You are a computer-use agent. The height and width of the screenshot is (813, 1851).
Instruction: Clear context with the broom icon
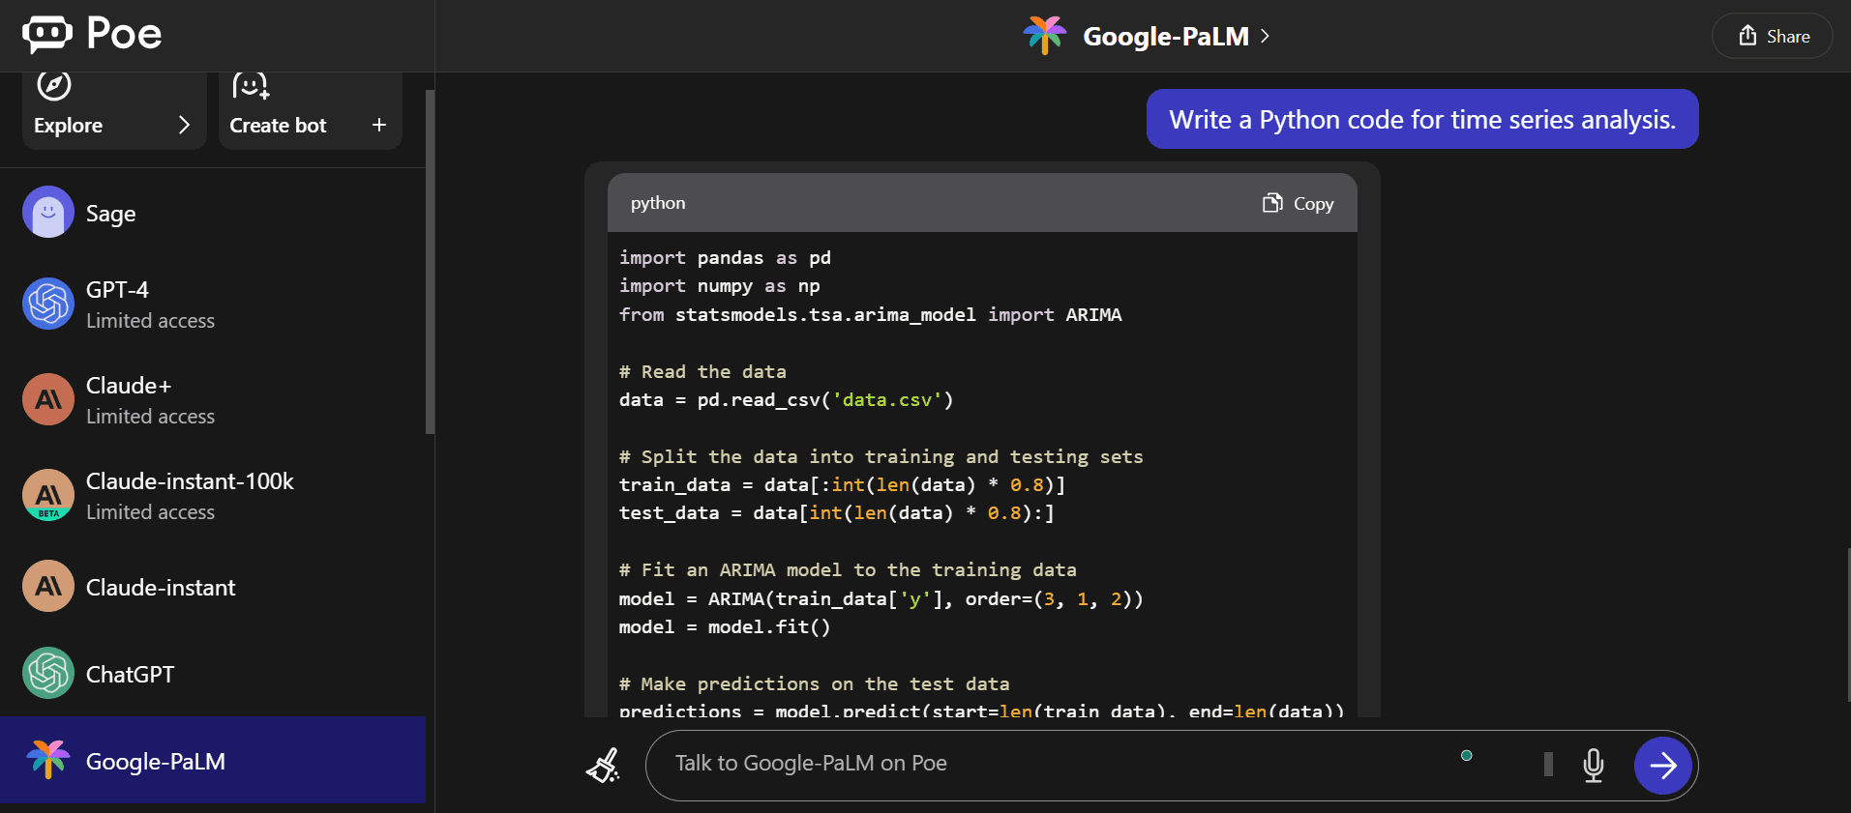point(604,766)
